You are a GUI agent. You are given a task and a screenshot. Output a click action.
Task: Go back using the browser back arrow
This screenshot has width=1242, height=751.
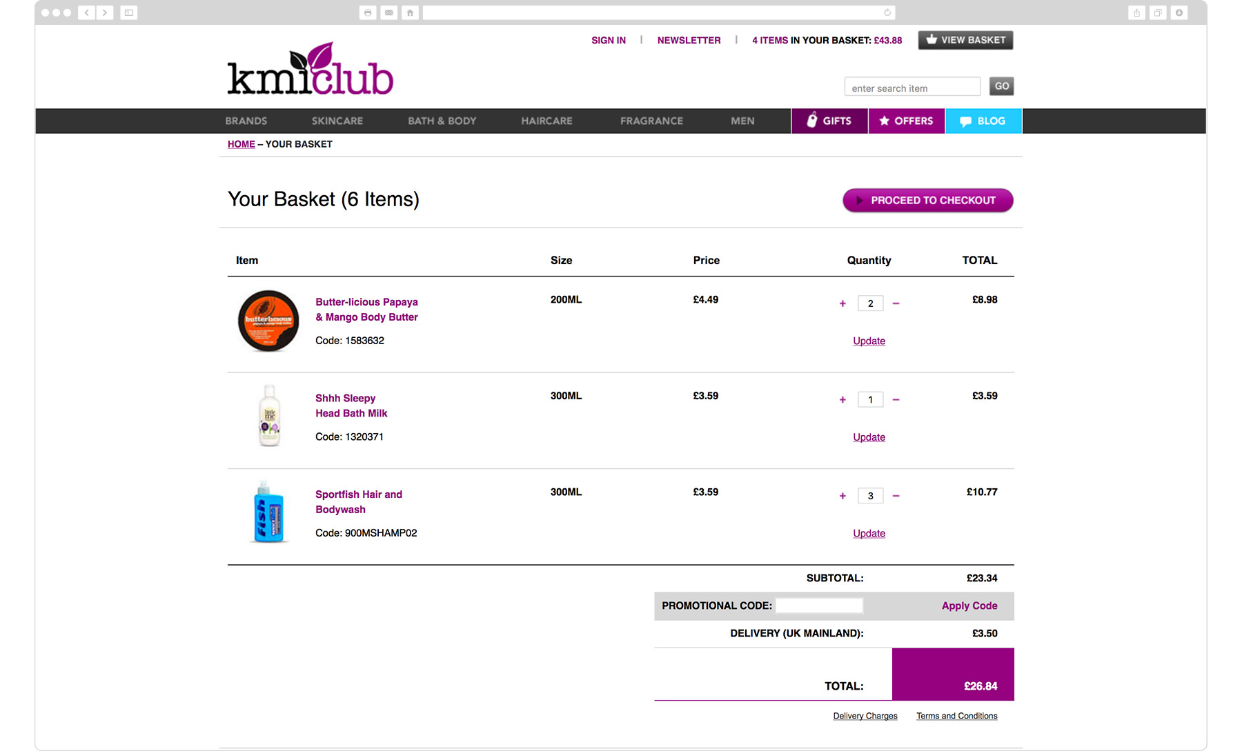[86, 12]
